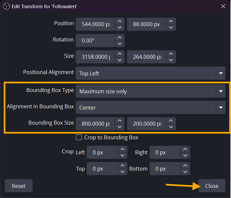The height and width of the screenshot is (198, 231).
Task: Decrease Size width with down arrow
Action: [120, 60]
